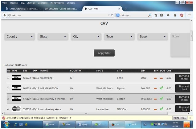Image resolution: width=196 pixels, height=129 pixels.
Task: Launch Internet Explorer from the taskbar
Action: [16, 124]
